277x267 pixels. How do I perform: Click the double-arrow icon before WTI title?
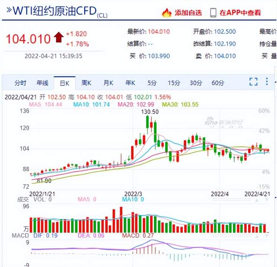(x=9, y=10)
